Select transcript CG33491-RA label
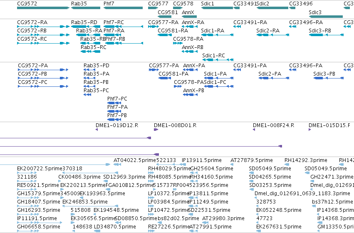Viewport: 354px width, 233px height. point(250,22)
